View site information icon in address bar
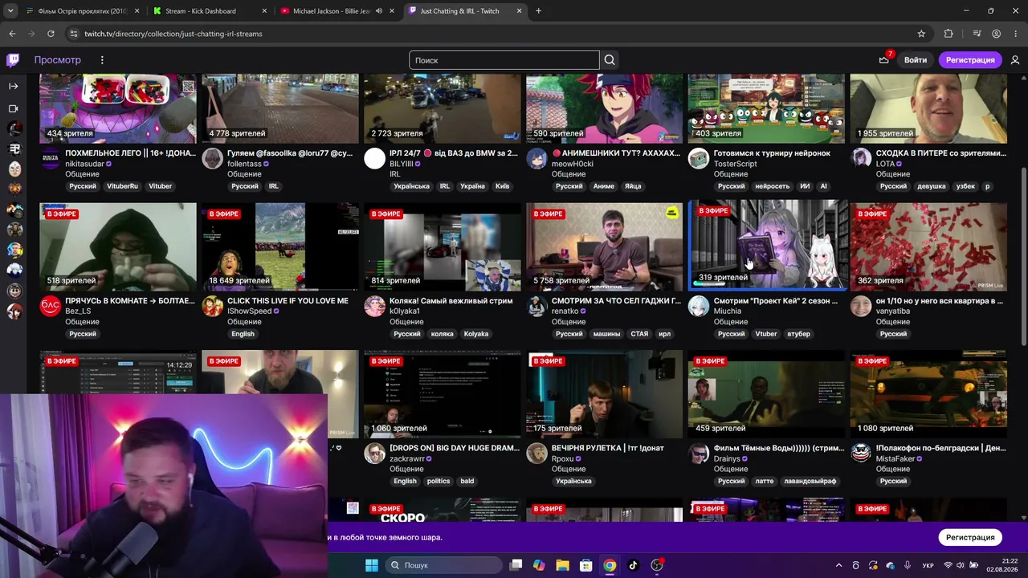The height and width of the screenshot is (578, 1028). click(x=74, y=34)
